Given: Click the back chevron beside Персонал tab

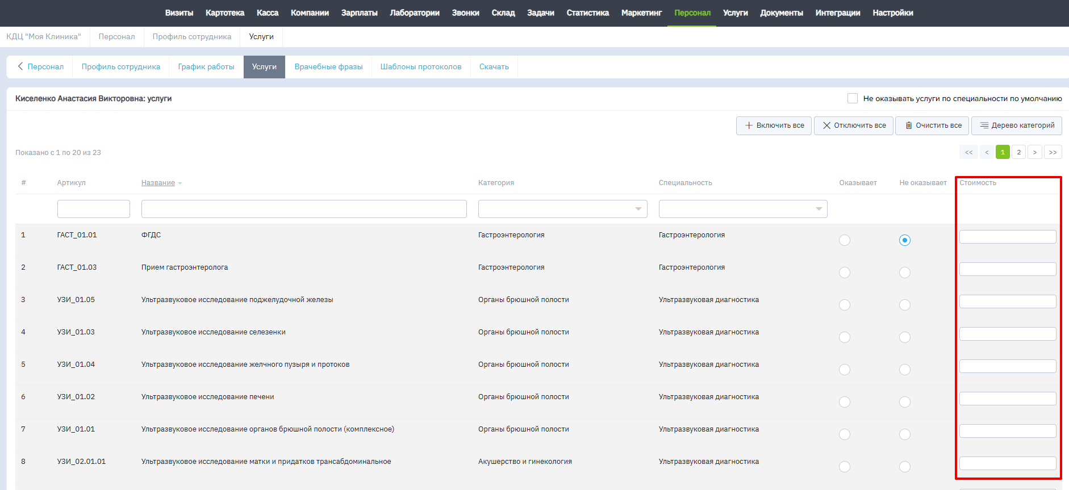Looking at the screenshot, I should tap(20, 66).
